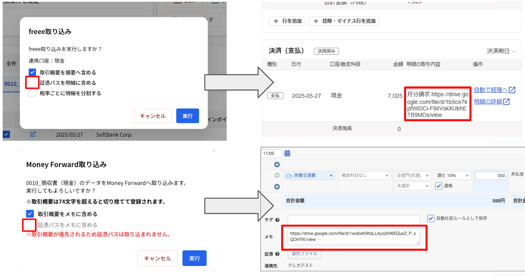
Task: Click 行を追加 button
Action: (287, 21)
